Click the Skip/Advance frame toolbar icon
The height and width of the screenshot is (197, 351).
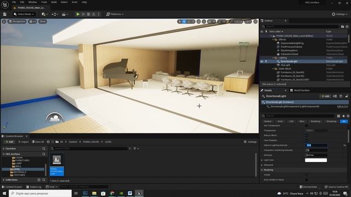(83, 14)
